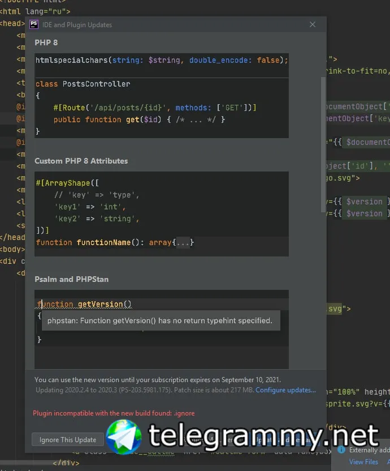Click the // 'key' => 'type' comment
The width and height of the screenshot is (390, 471).
97,195
